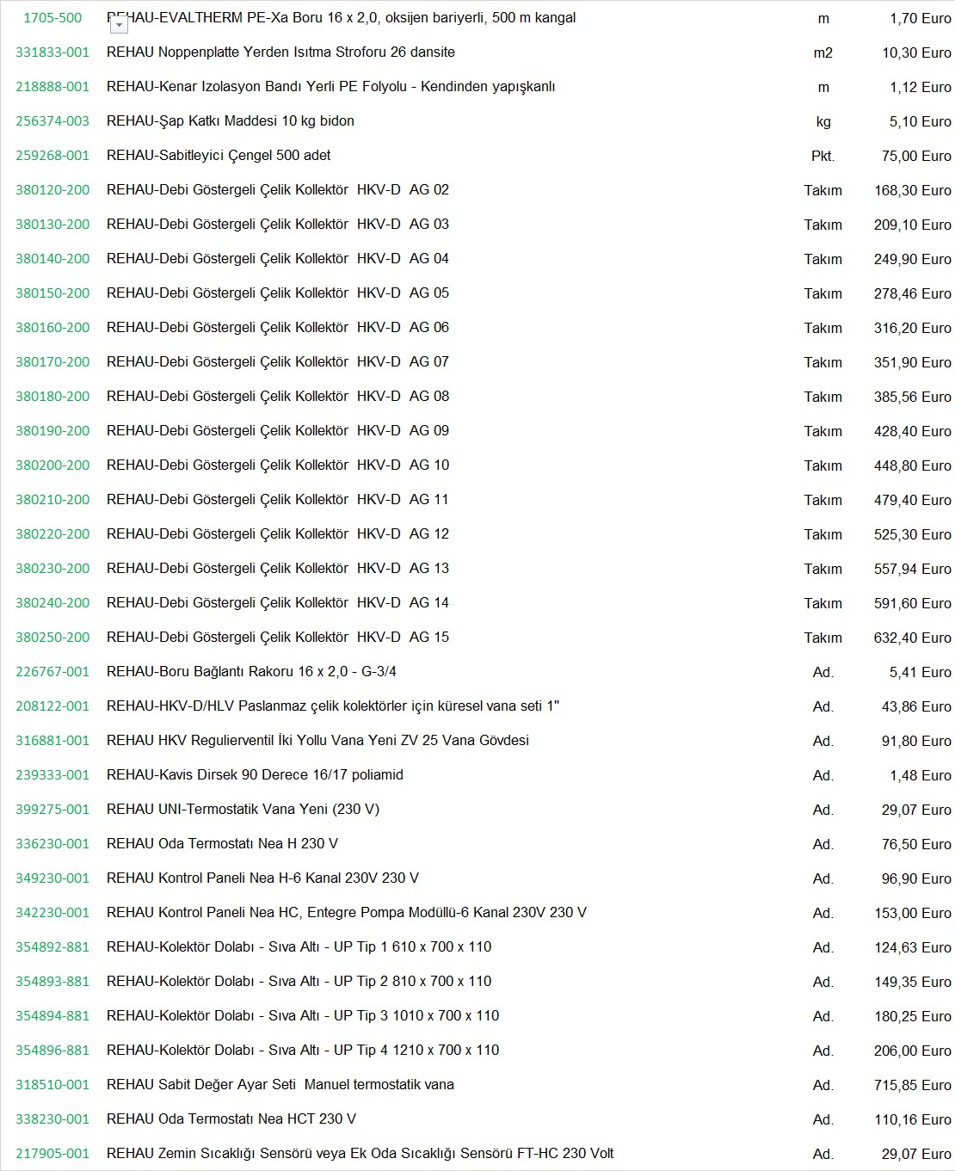Select product code 1705-500
The width and height of the screenshot is (955, 1171).
pos(52,18)
